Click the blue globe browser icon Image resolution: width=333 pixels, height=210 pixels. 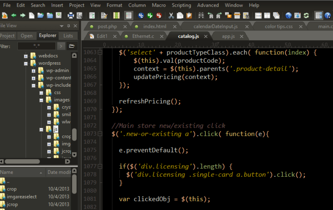tap(288, 15)
